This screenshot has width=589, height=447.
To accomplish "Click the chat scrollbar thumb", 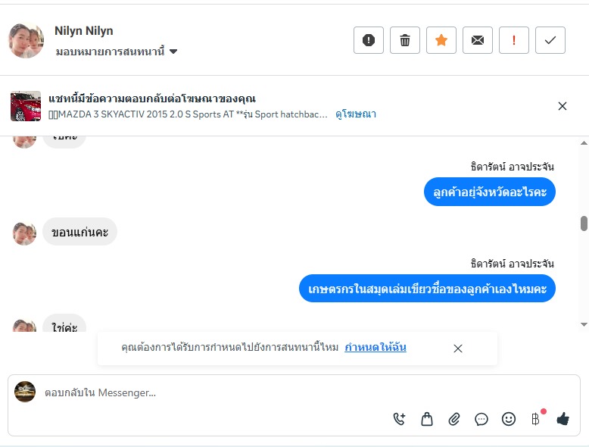I will 584,223.
